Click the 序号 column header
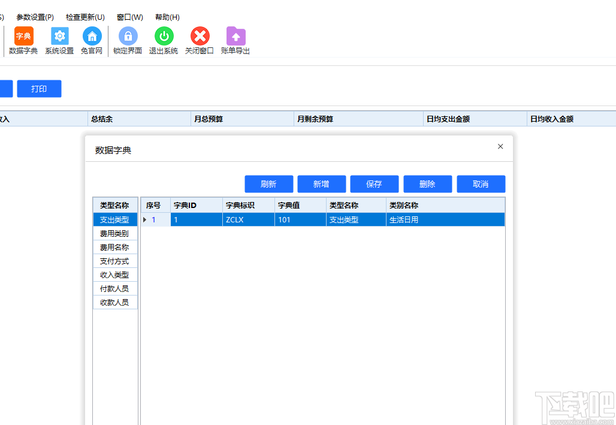 tap(156, 205)
